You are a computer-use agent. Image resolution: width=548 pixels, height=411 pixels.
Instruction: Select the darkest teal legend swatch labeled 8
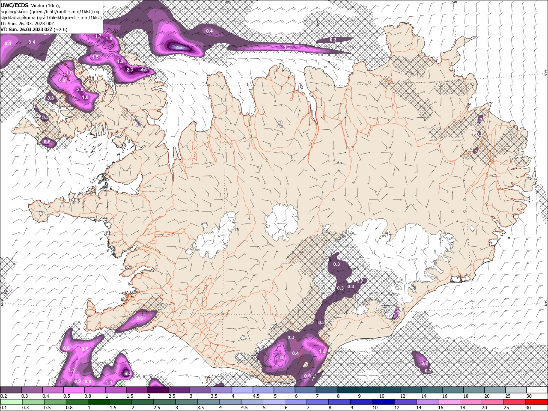point(347,390)
